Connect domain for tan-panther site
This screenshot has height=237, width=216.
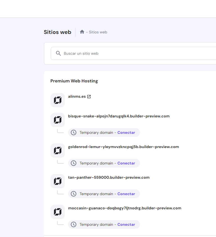pos(126,194)
